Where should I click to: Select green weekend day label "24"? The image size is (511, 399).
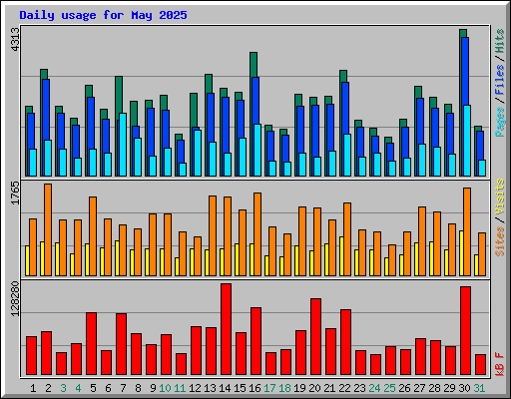(374, 388)
